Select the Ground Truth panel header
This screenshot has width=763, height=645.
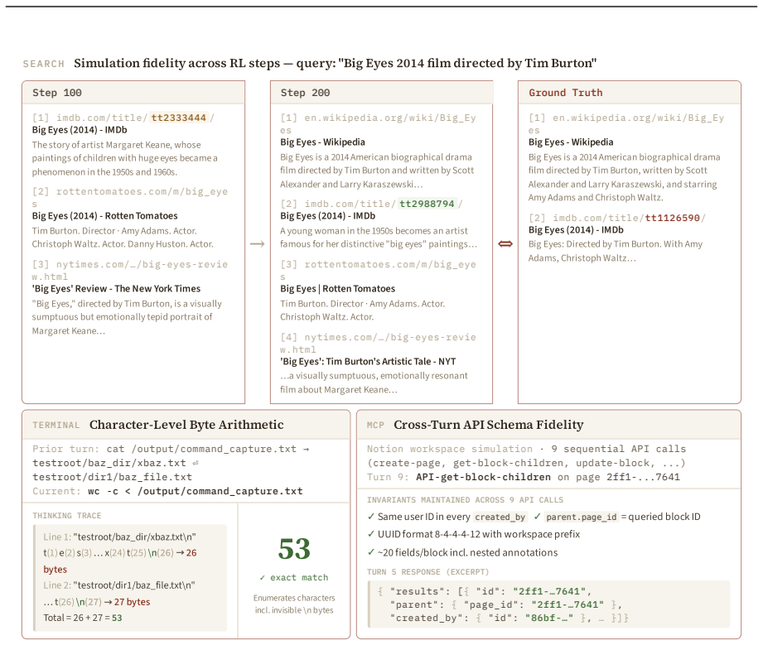(x=629, y=93)
